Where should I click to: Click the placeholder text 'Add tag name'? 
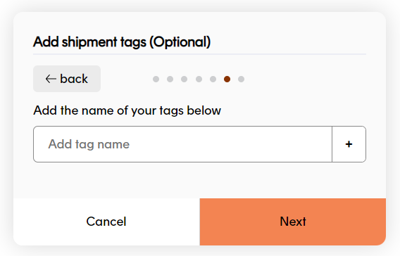click(89, 144)
